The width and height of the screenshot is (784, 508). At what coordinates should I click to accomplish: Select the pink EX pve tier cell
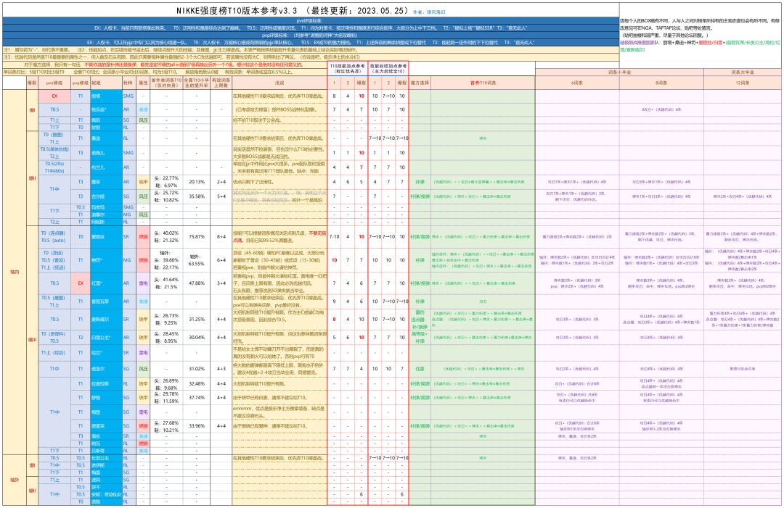(x=54, y=96)
